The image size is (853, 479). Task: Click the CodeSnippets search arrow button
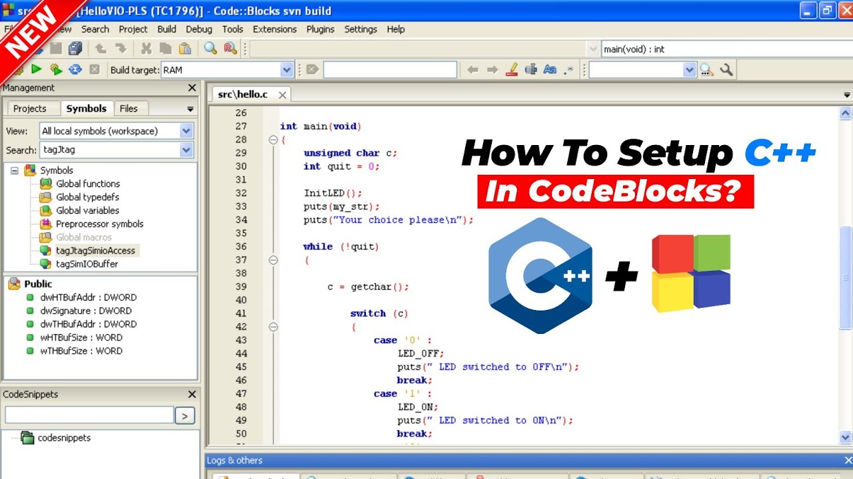(x=185, y=416)
